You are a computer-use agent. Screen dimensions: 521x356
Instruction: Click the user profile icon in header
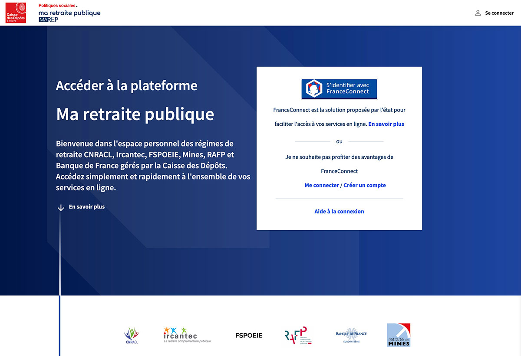click(x=478, y=13)
